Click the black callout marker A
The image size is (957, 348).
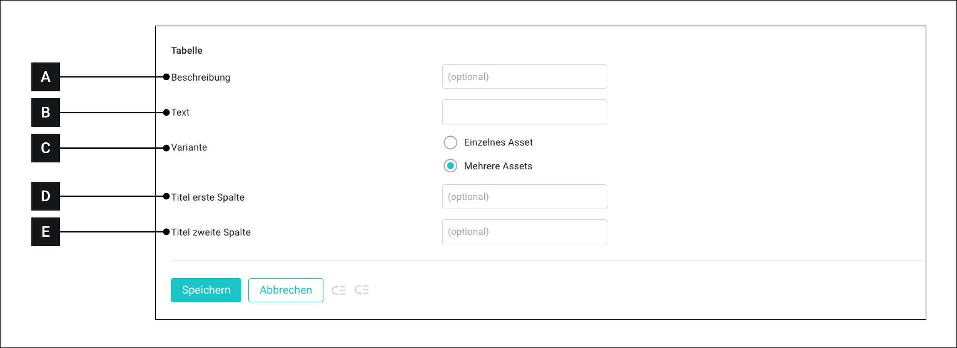pos(46,77)
